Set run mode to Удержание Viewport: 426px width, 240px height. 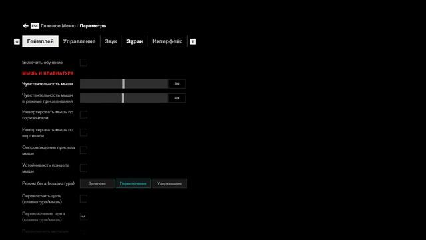coord(169,183)
